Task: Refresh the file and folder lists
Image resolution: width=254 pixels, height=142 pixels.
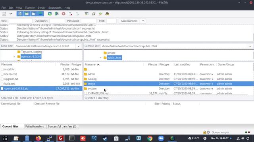Action: coord(50,14)
